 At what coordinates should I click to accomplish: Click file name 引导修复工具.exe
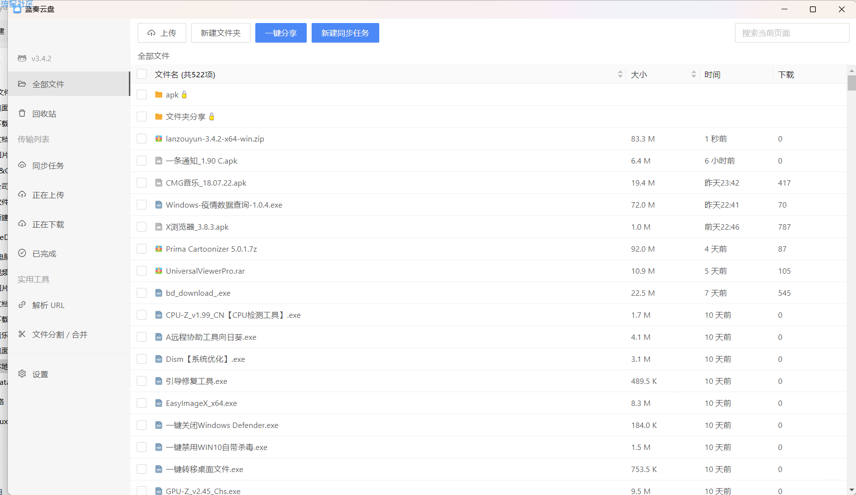click(196, 381)
